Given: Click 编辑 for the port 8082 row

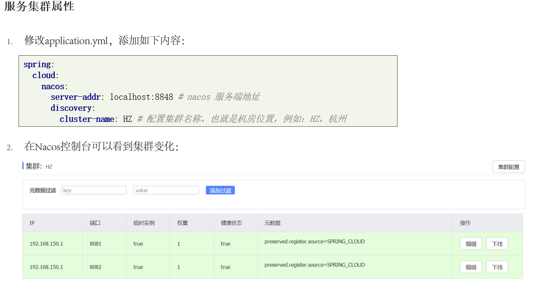Looking at the screenshot, I should pyautogui.click(x=471, y=267).
